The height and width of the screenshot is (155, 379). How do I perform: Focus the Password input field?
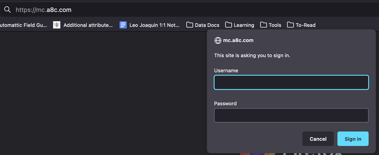pos(291,115)
